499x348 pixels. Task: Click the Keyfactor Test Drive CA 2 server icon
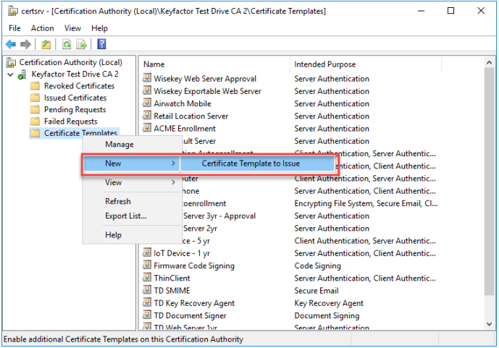pyautogui.click(x=22, y=75)
